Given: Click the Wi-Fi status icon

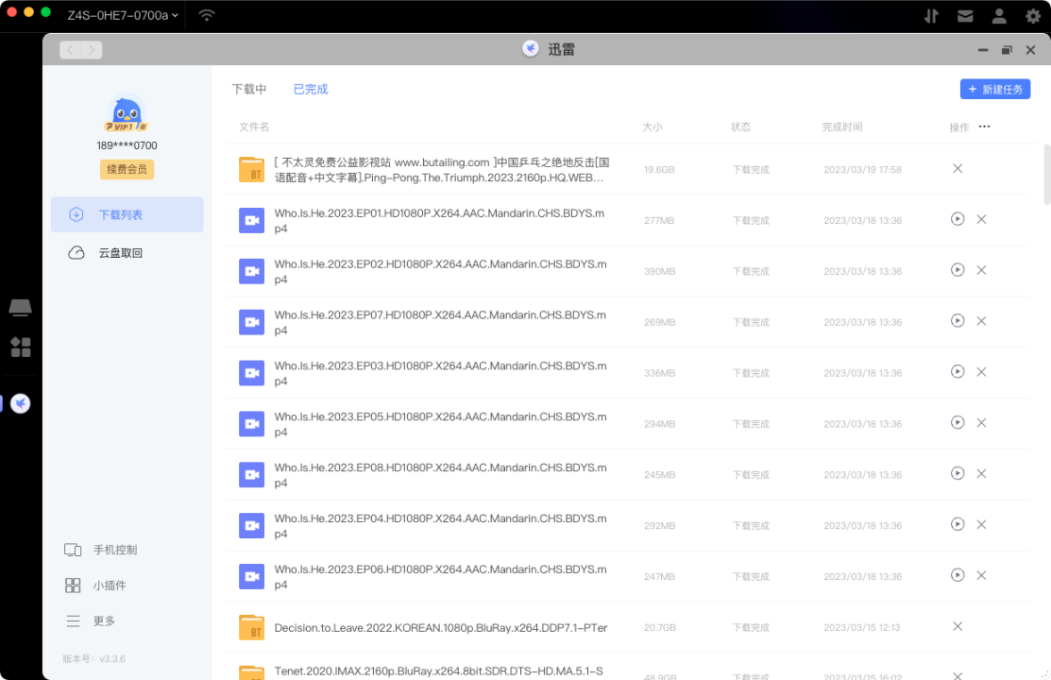Looking at the screenshot, I should 207,15.
